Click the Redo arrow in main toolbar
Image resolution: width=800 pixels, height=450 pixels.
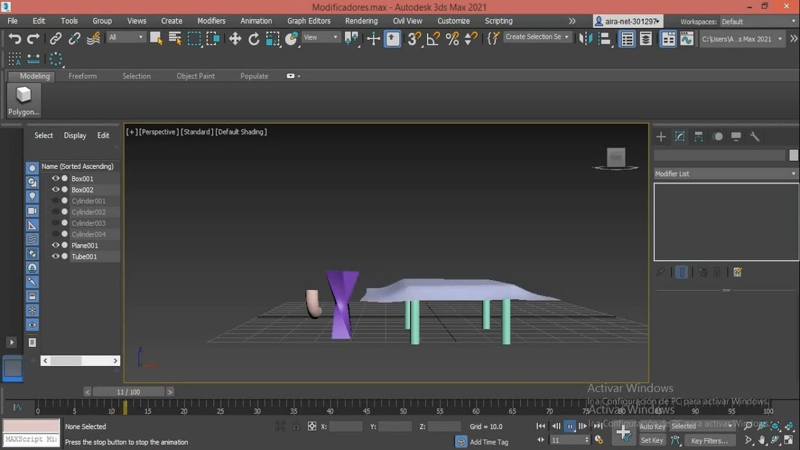pos(33,39)
